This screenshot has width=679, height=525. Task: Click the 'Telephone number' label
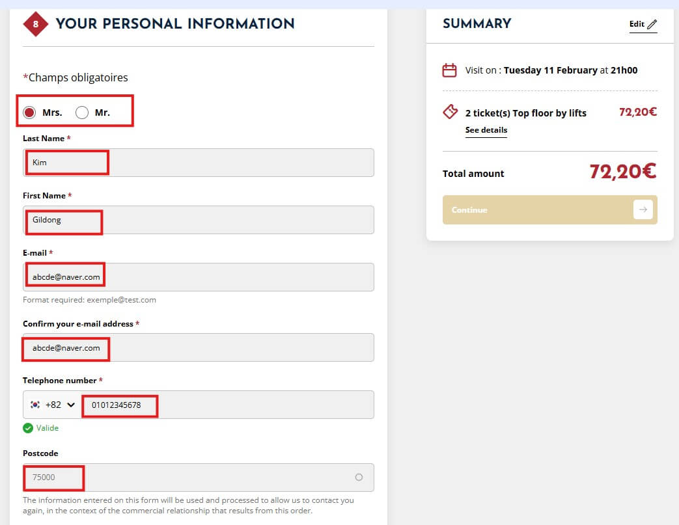click(59, 381)
